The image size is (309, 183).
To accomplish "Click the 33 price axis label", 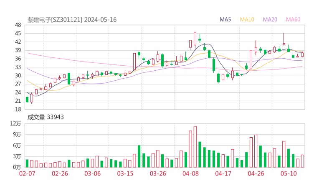I will click(x=18, y=67).
